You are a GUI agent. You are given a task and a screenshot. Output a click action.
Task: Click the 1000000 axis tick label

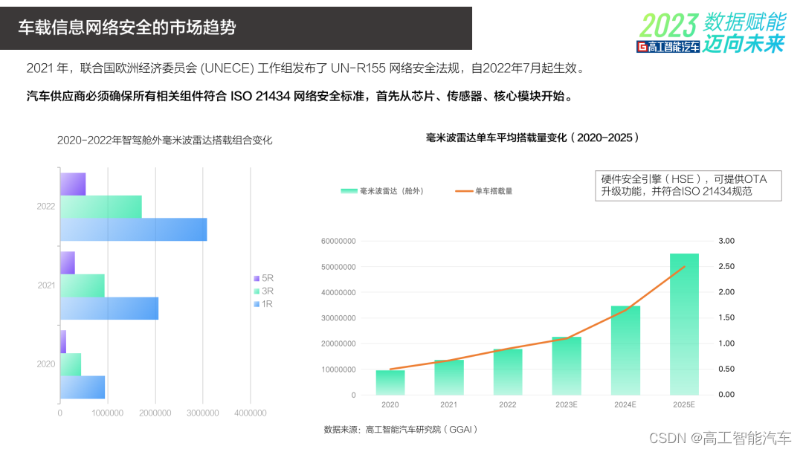[x=108, y=413]
